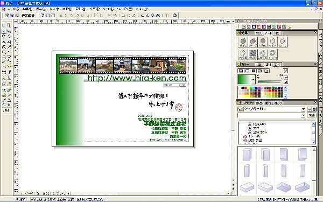Select the eyedropper tool in the toolbox
This screenshot has width=323, height=202.
pyautogui.click(x=4, y=100)
